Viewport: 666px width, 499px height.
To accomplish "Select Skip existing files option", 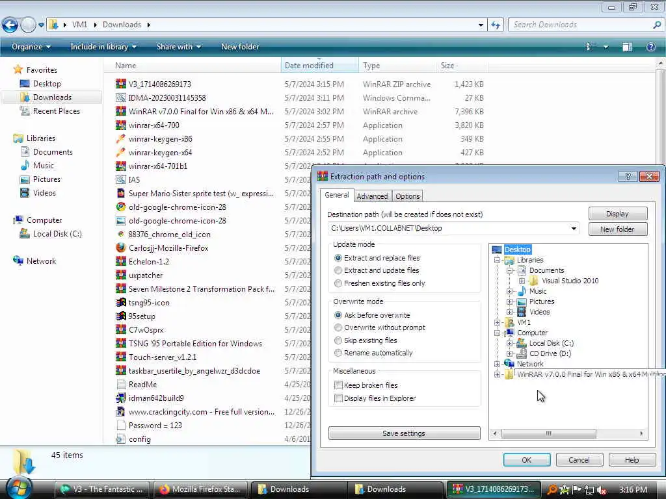I will pyautogui.click(x=366, y=340).
